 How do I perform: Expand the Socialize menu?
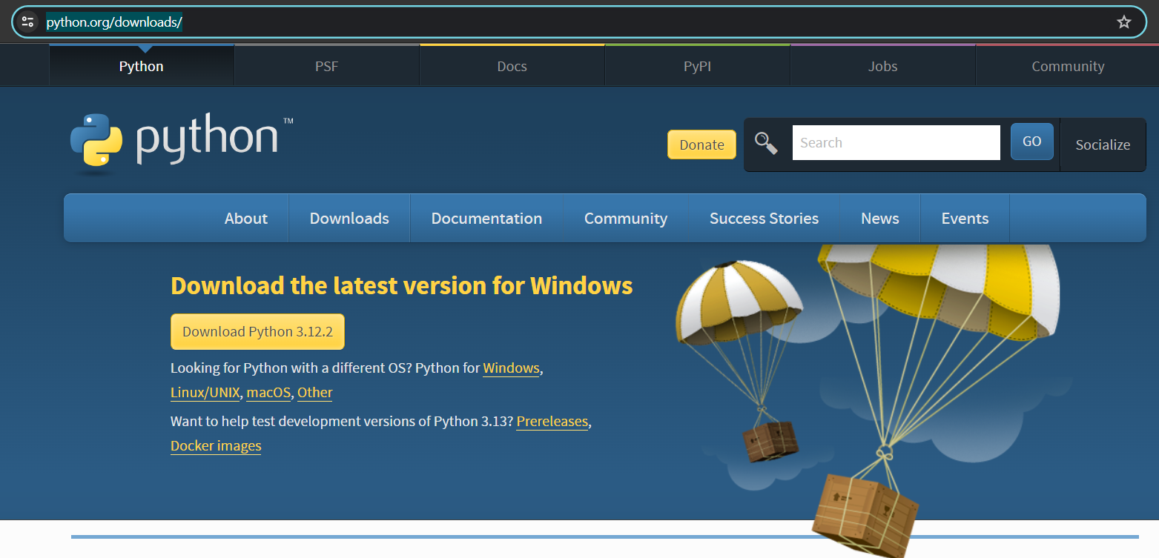1103,145
